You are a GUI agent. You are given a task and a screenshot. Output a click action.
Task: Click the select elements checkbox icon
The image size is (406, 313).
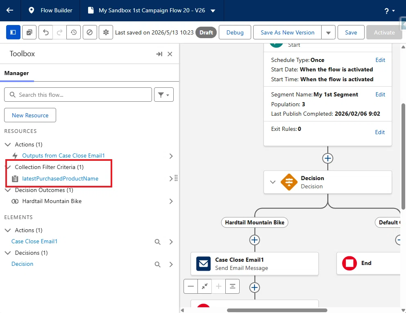pos(29,32)
